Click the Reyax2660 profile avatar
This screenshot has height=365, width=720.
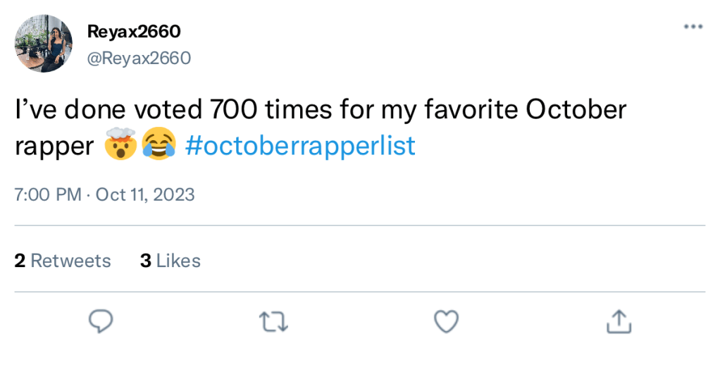[44, 44]
